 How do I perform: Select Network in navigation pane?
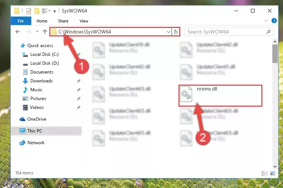32,142
